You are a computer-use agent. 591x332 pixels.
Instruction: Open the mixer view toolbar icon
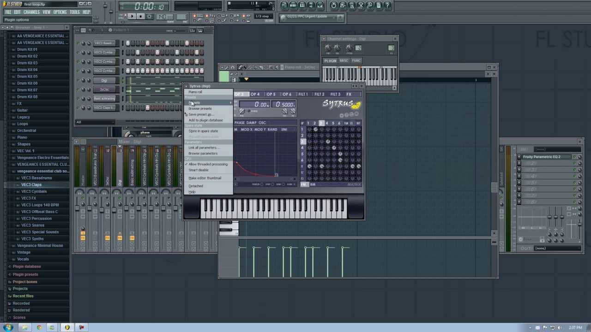pyautogui.click(x=320, y=6)
